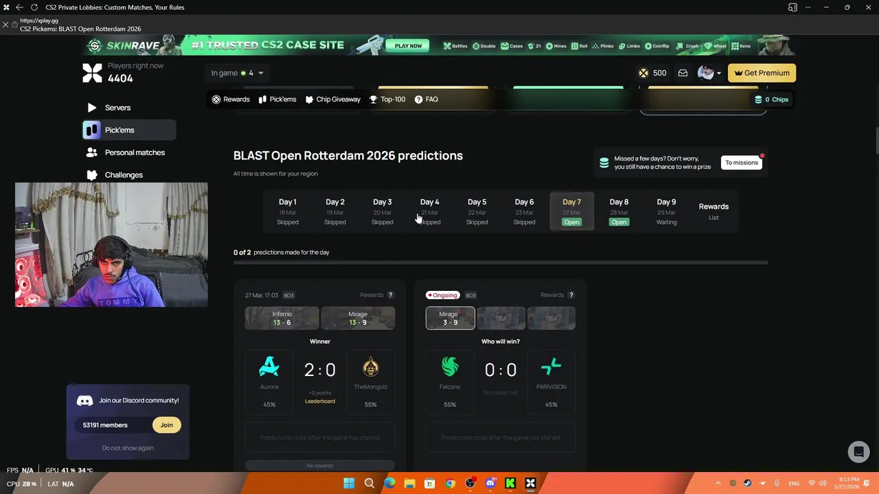The width and height of the screenshot is (879, 494).
Task: Open the Windows Start menu
Action: point(349,484)
